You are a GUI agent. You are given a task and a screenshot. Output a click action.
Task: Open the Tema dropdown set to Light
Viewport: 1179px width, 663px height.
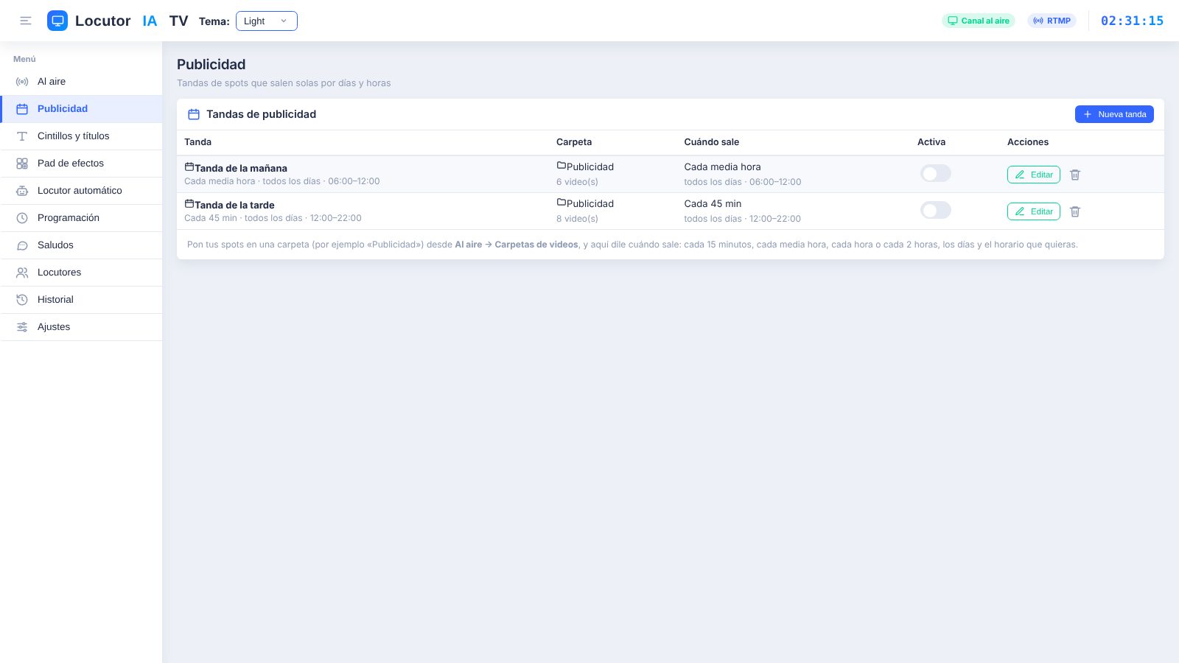pyautogui.click(x=267, y=21)
